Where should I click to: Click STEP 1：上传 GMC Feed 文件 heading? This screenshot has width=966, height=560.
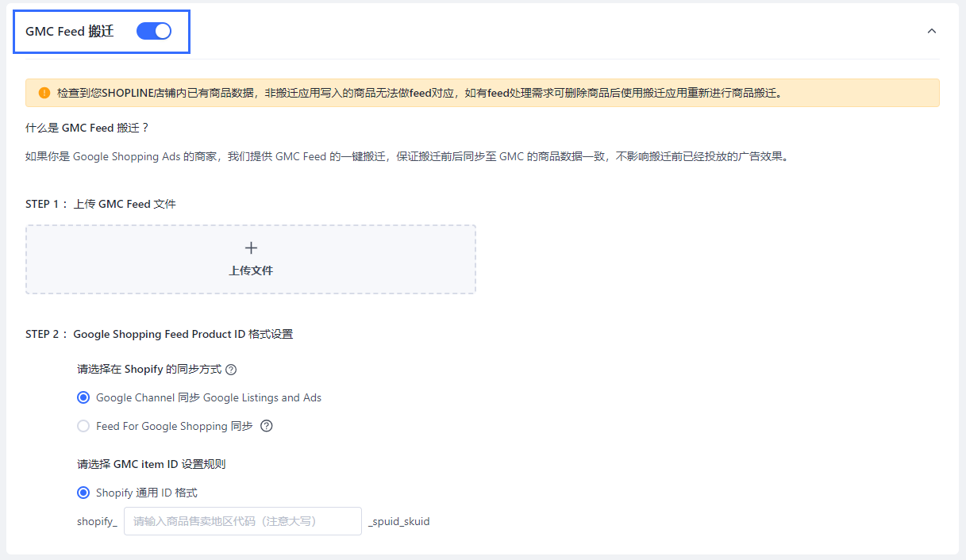101,204
